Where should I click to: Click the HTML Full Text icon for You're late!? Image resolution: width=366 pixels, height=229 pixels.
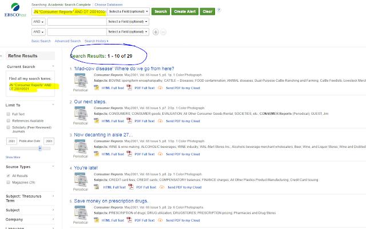[x=97, y=187]
